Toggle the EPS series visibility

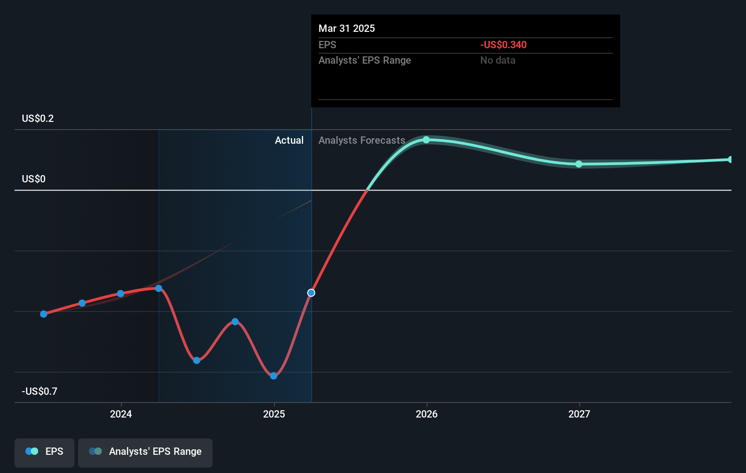pos(44,452)
